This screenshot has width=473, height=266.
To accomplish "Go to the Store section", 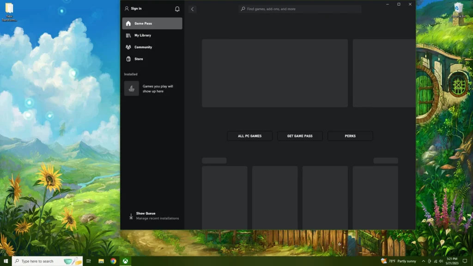I will 152,59.
